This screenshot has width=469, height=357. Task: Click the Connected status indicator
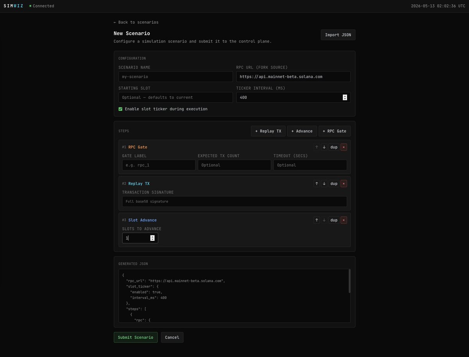[x=42, y=6]
